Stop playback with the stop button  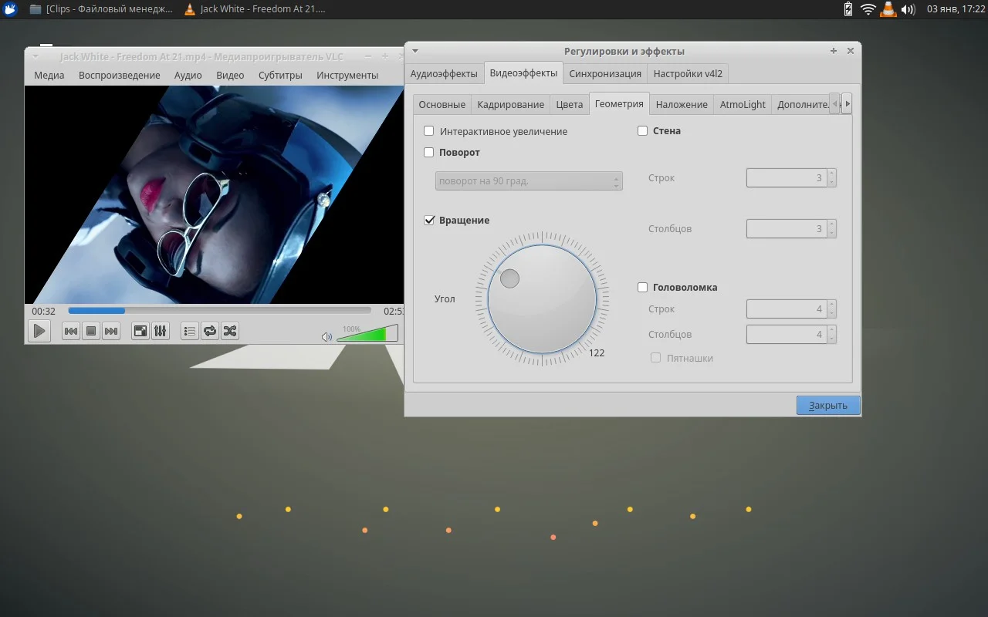[91, 331]
